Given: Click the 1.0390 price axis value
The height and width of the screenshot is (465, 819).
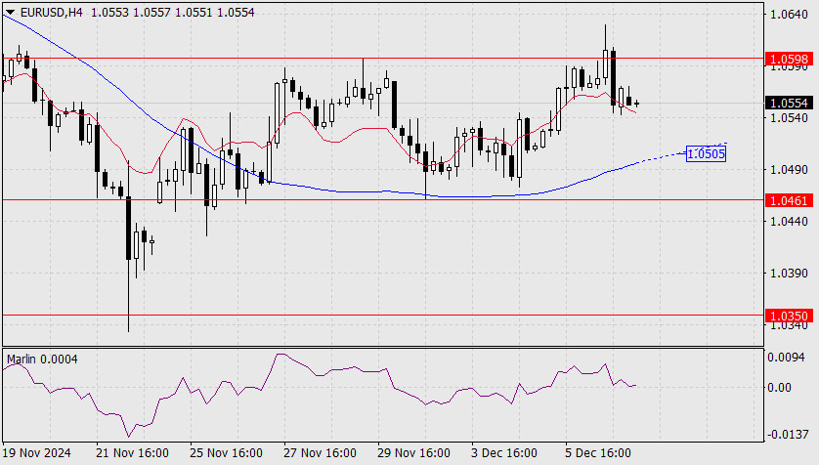Looking at the screenshot, I should [790, 273].
